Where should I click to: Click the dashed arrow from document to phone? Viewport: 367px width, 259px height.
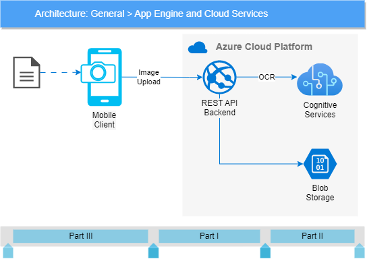pos(61,73)
